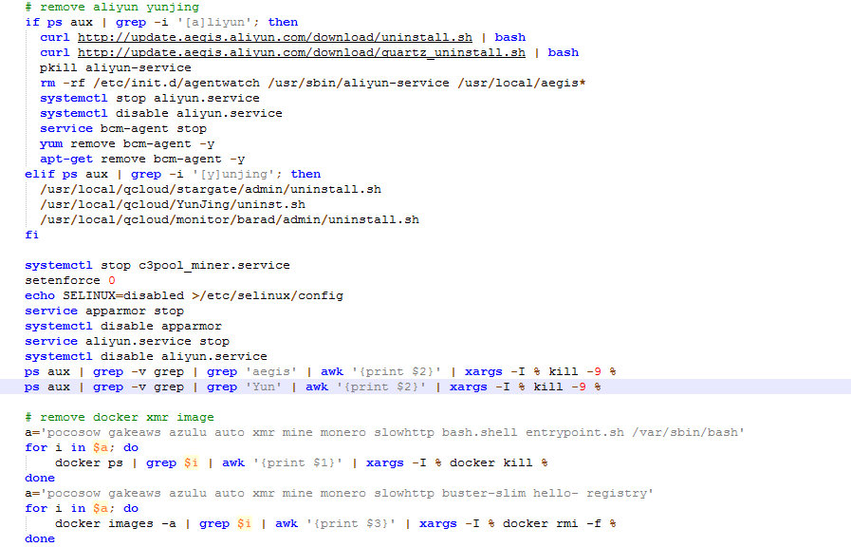
Task: Click the 'service bcm-agent stop' line
Action: coord(123,129)
